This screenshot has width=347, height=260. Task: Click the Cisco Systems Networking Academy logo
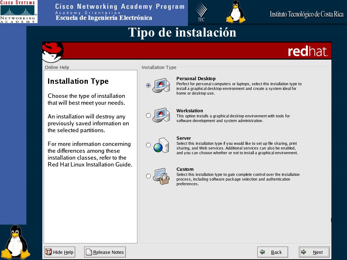click(x=18, y=12)
